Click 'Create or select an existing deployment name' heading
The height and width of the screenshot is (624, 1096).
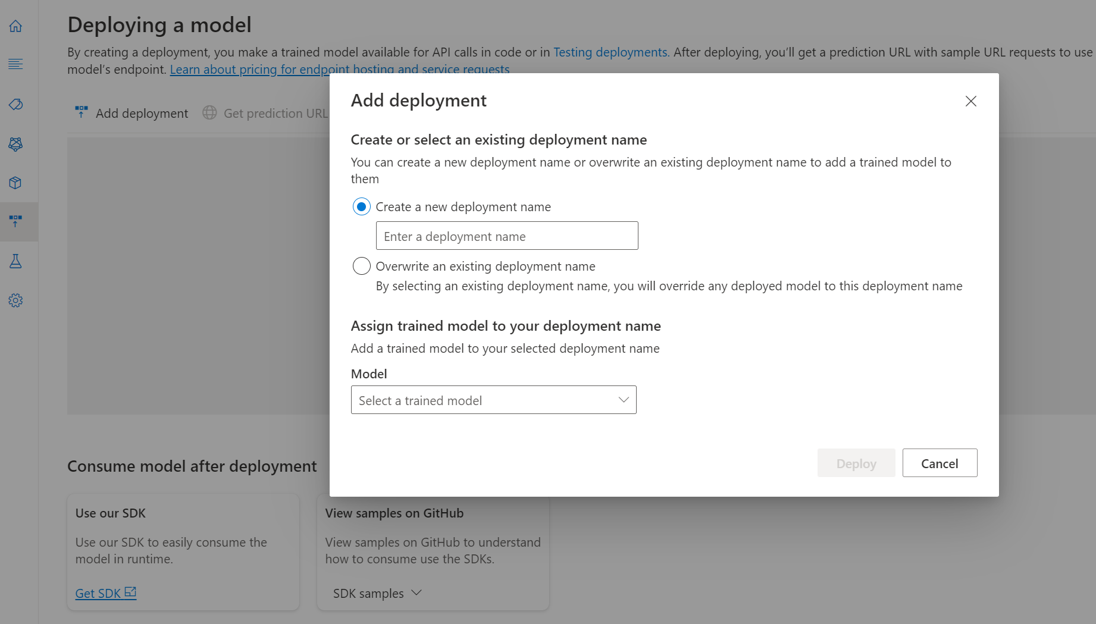coord(499,140)
